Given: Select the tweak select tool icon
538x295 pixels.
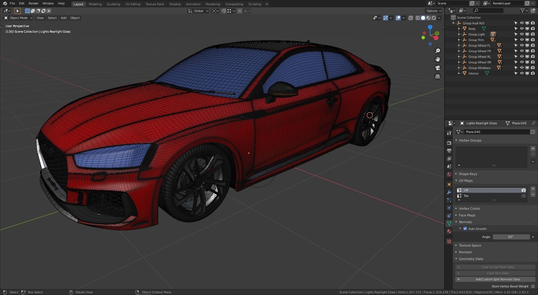Looking at the screenshot, I should pyautogui.click(x=17, y=11).
